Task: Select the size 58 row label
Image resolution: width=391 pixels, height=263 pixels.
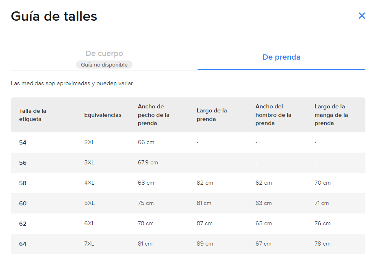Action: coord(23,183)
